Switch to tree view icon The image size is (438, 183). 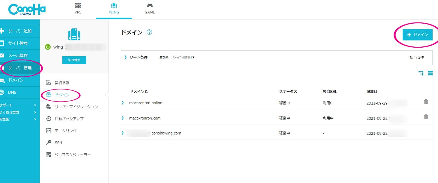tap(421, 73)
